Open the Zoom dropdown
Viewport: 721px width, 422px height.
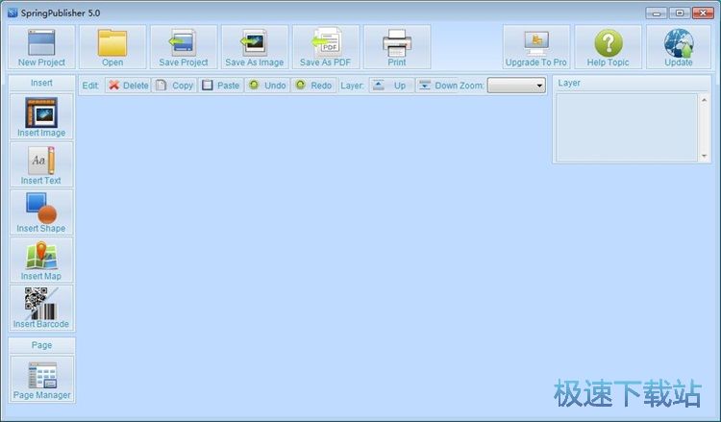coord(516,86)
